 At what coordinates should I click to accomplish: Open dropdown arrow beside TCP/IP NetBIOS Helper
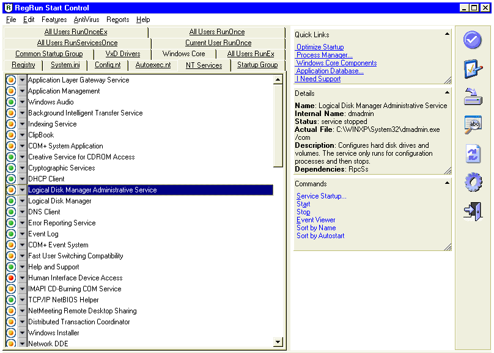click(22, 300)
